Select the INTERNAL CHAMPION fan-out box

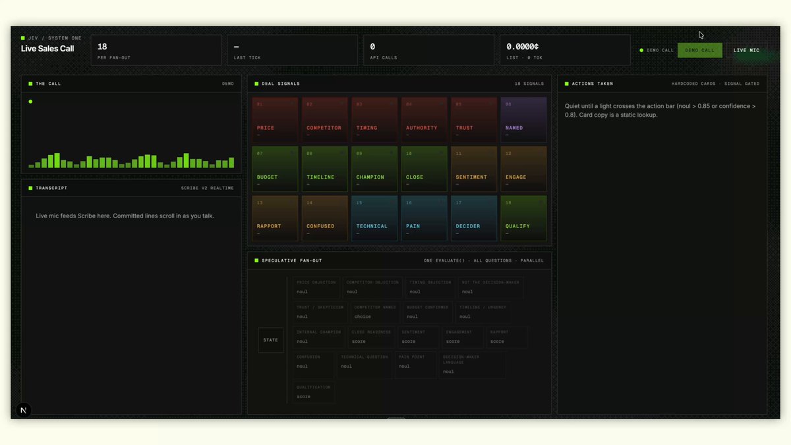(x=319, y=338)
